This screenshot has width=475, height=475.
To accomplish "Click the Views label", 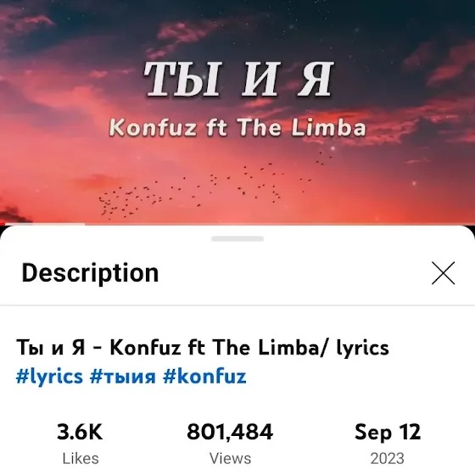I will coord(231,458).
